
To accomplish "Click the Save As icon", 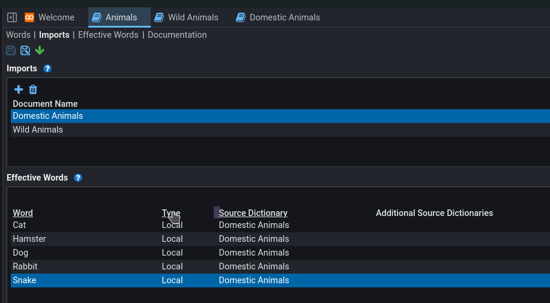I will [x=25, y=50].
